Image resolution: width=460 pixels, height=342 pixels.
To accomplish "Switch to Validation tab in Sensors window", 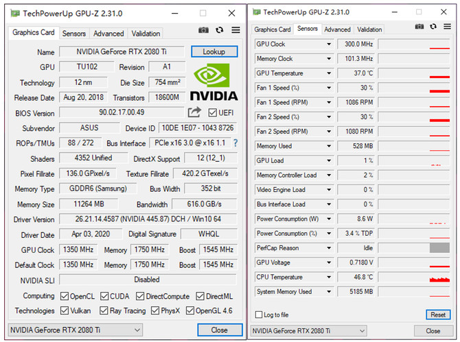I will [369, 29].
